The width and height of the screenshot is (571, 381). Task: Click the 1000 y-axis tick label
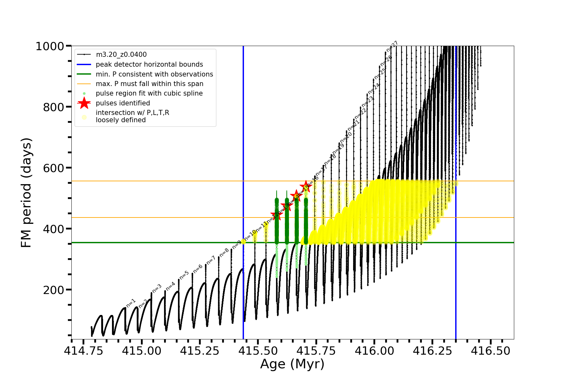pos(50,46)
